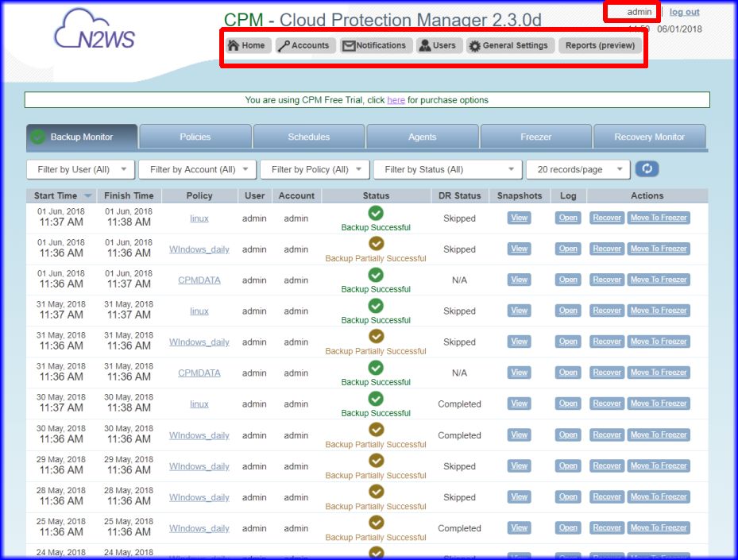738x560 pixels.
Task: Click the Policy column header
Action: [x=199, y=195]
